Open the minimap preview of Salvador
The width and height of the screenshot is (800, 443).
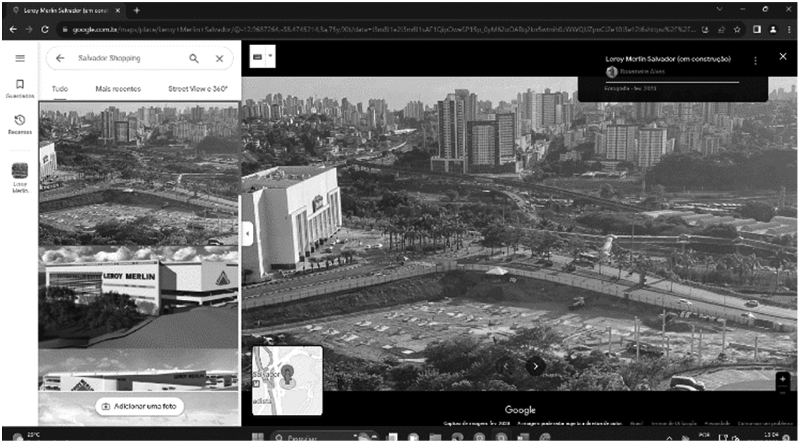click(x=287, y=380)
